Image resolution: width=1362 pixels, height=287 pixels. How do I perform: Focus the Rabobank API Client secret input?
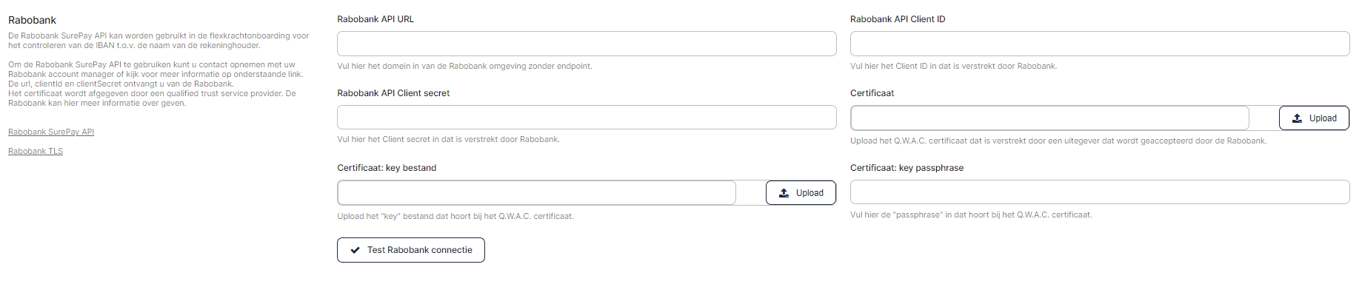coord(587,118)
